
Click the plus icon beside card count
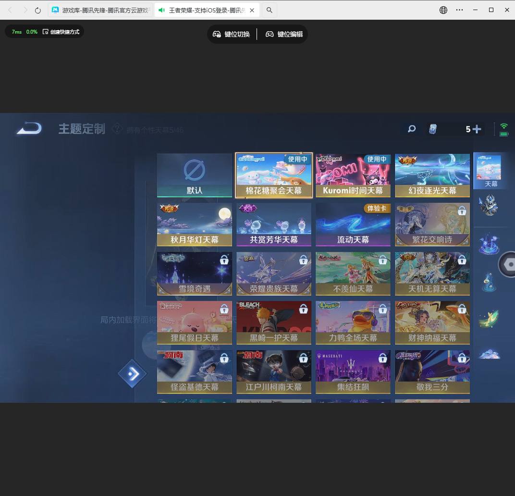(x=477, y=129)
